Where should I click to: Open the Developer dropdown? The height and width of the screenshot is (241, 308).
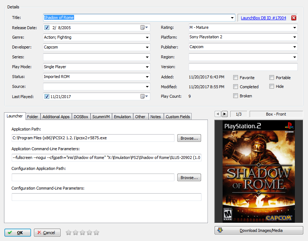coord(147,47)
